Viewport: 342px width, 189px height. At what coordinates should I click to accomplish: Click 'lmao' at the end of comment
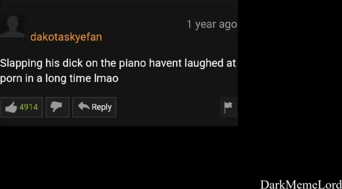coord(106,78)
